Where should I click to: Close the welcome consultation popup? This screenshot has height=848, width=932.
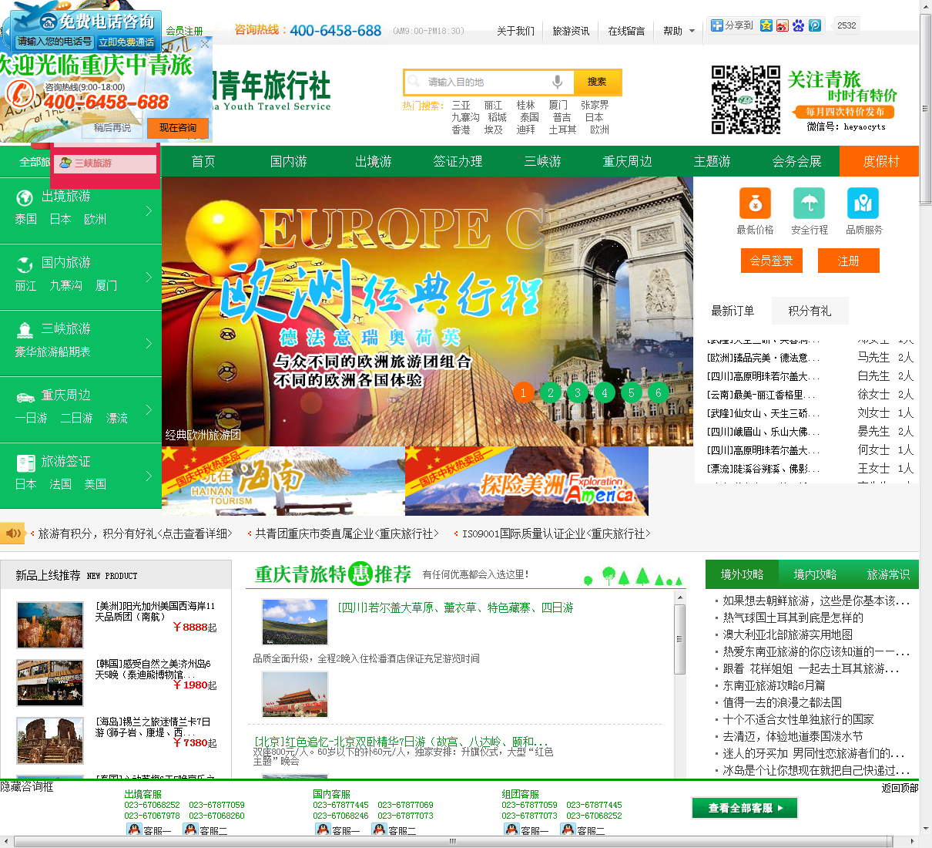point(205,44)
